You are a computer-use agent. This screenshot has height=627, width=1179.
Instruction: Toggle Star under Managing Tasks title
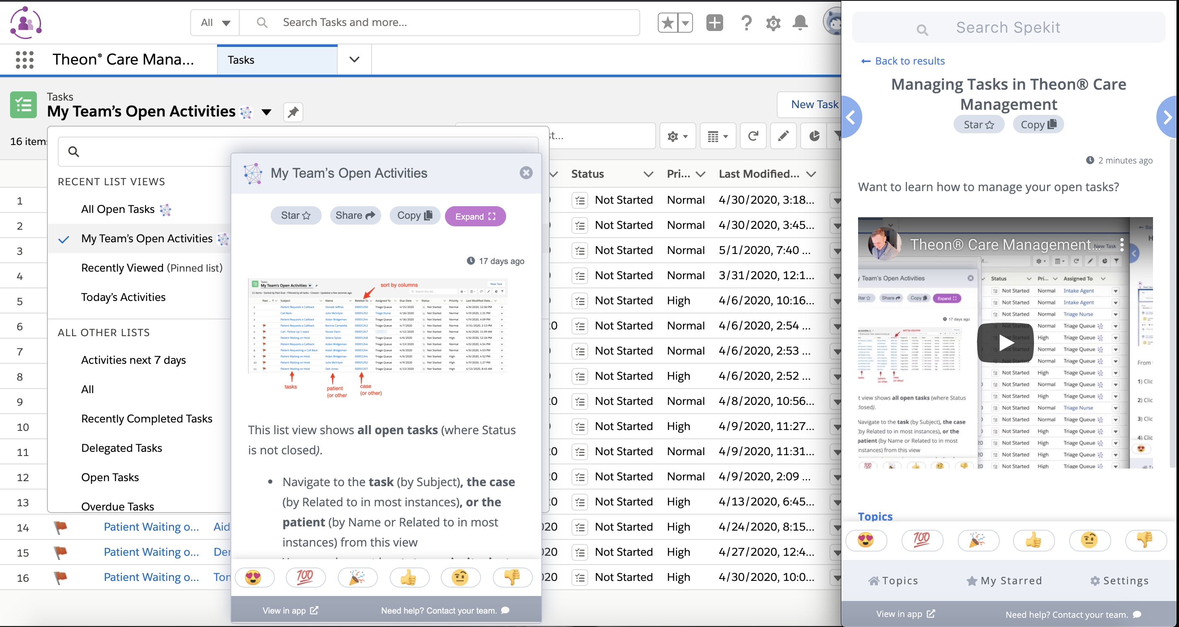point(979,124)
